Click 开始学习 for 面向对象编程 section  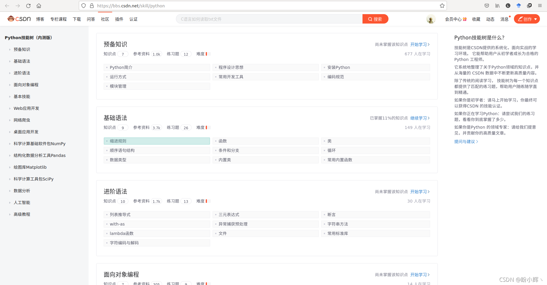click(x=420, y=275)
